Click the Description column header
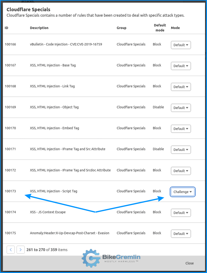Screen dimensions: 207x273 pos(39,28)
